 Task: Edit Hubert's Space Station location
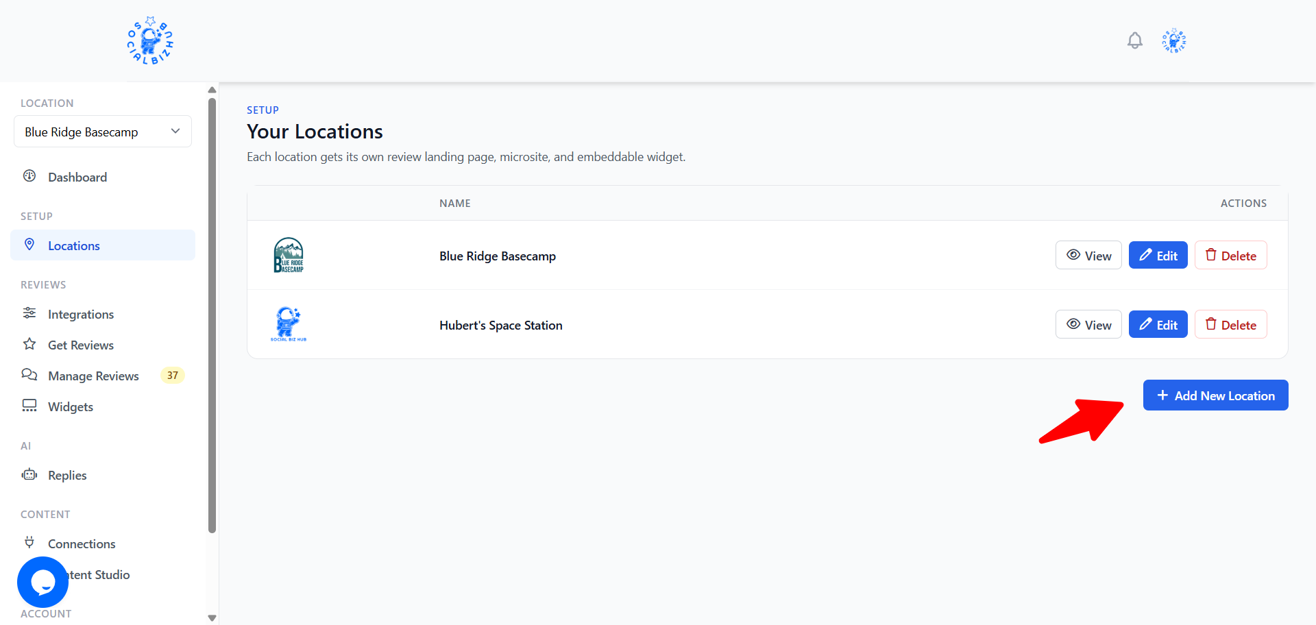[1158, 324]
